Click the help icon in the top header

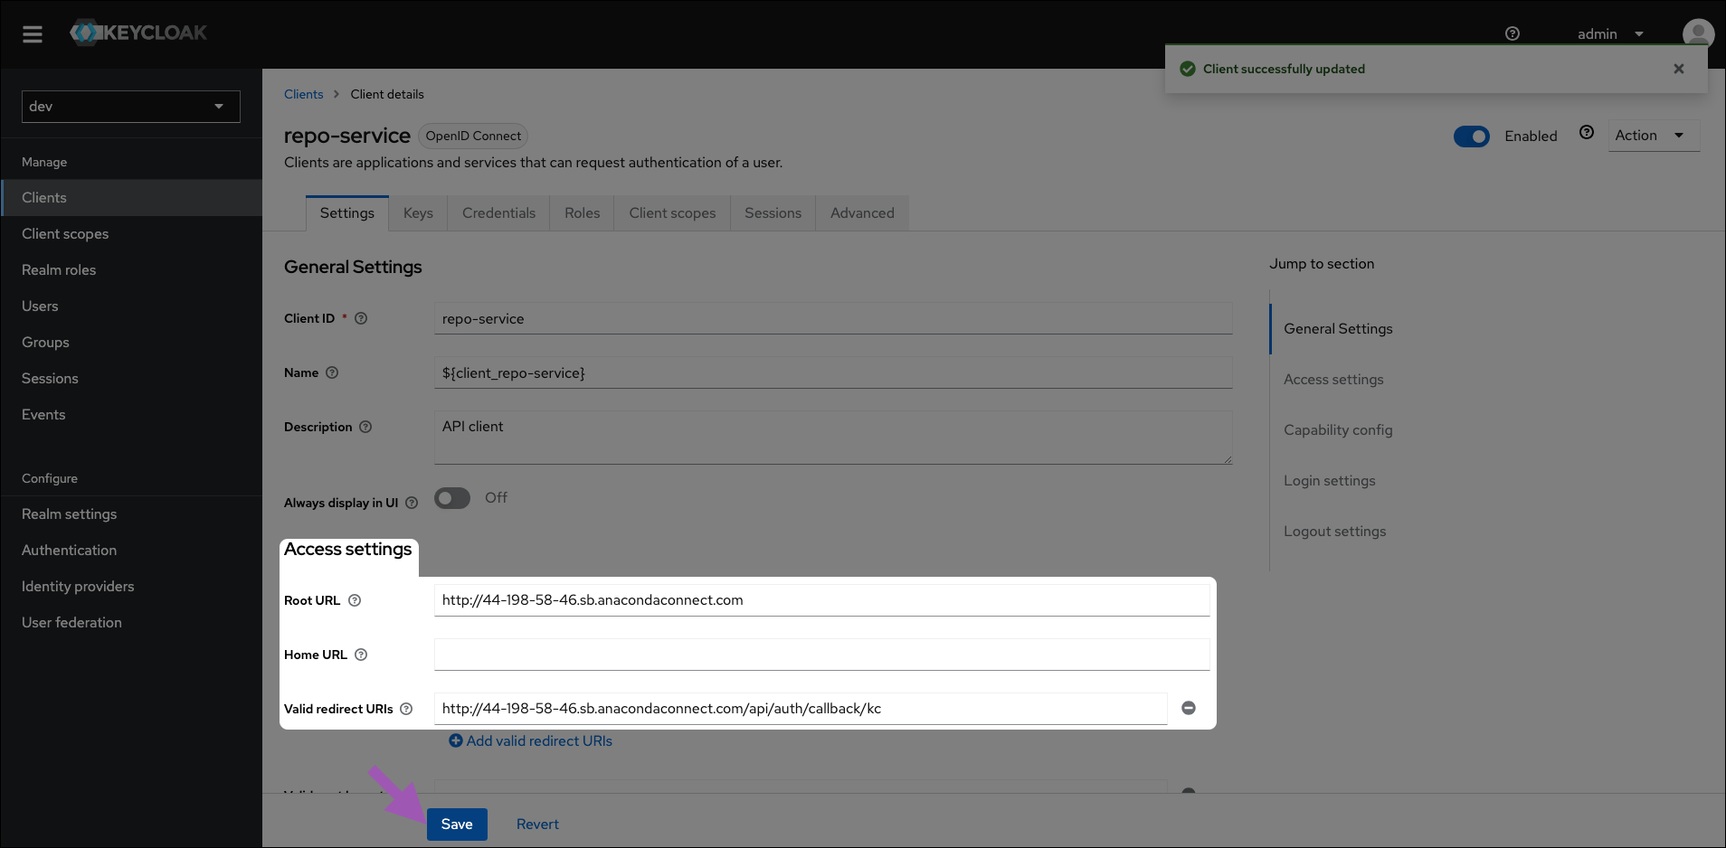(x=1513, y=33)
